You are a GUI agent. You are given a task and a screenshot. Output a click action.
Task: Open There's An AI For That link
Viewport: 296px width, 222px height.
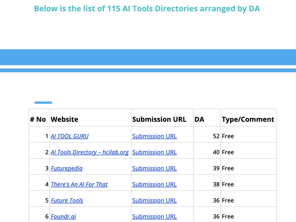click(x=79, y=184)
